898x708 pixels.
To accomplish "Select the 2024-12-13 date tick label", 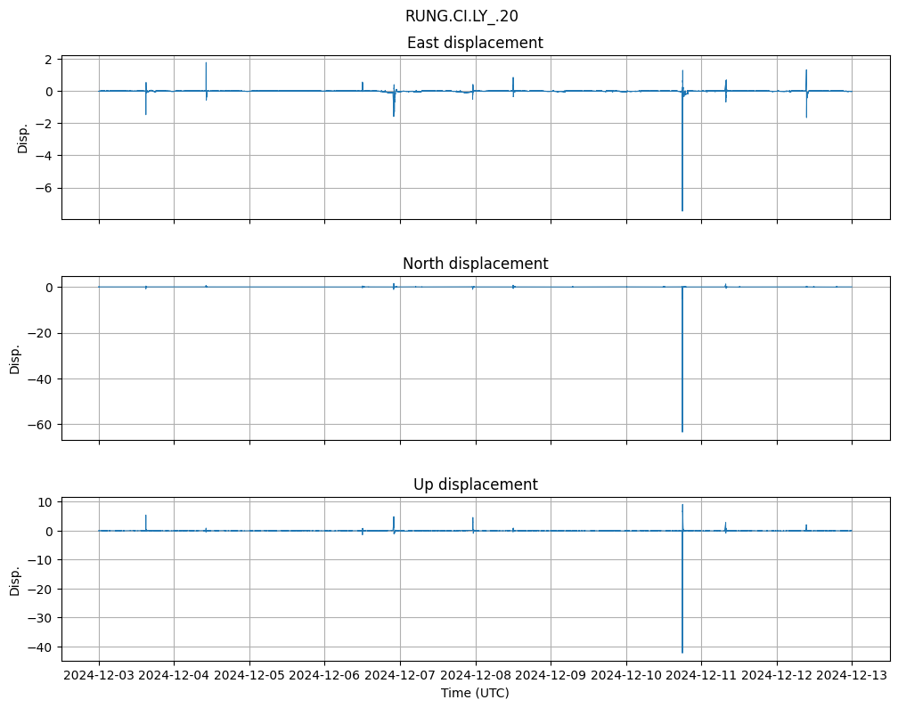I will 852,675.
